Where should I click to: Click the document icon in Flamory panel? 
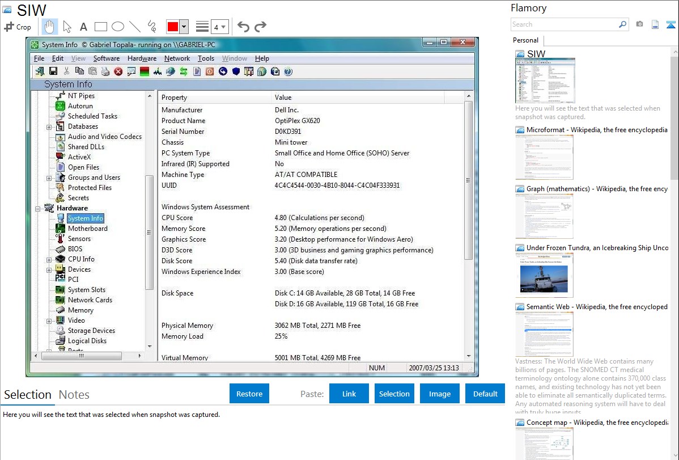pyautogui.click(x=655, y=24)
